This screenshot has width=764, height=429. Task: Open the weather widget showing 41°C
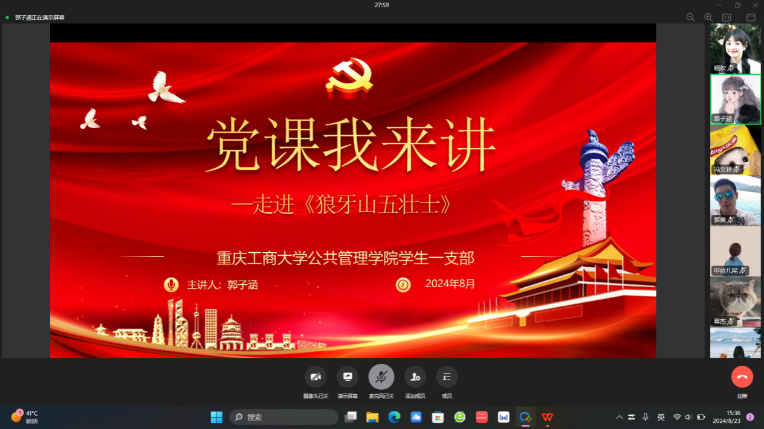tap(25, 417)
